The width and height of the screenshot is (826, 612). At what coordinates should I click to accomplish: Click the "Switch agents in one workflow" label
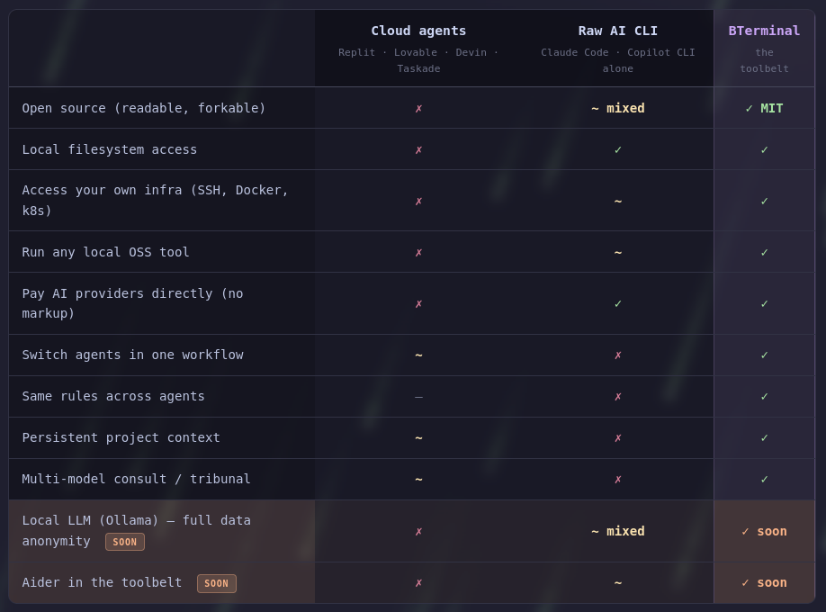coord(132,355)
